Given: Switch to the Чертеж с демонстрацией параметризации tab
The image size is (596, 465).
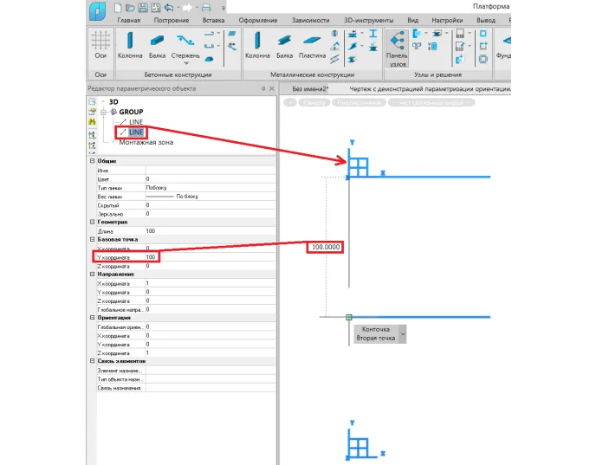Looking at the screenshot, I should pos(430,89).
